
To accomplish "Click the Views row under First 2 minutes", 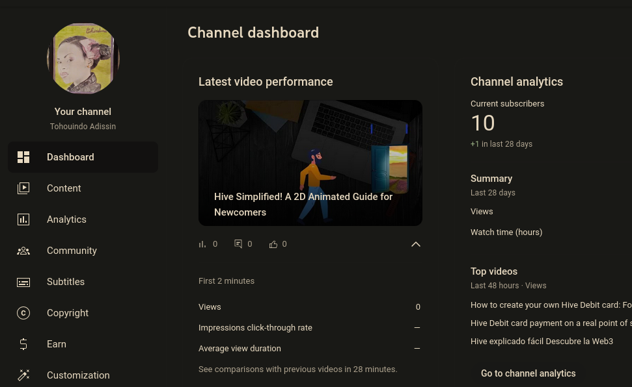I will pyautogui.click(x=310, y=306).
